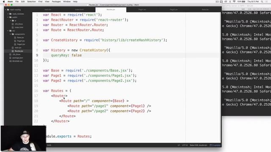Viewport: 271px width, 152px height.
Task: Collapse the src folder
Action: (x=8, y=31)
